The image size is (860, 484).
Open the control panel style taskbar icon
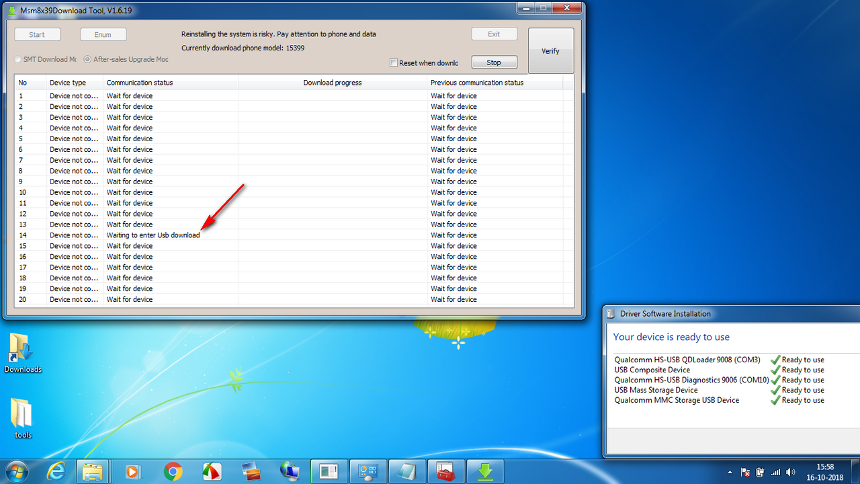coord(369,472)
